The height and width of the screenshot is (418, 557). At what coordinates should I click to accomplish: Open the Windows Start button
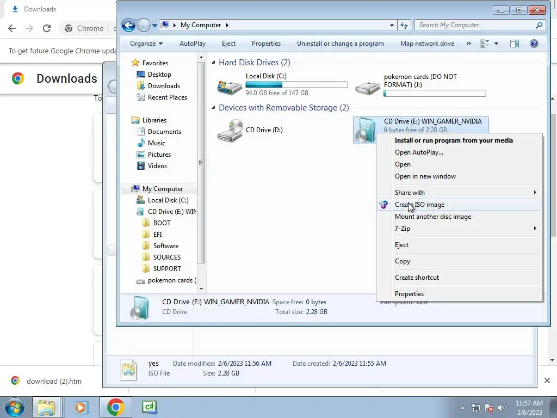[x=14, y=407]
